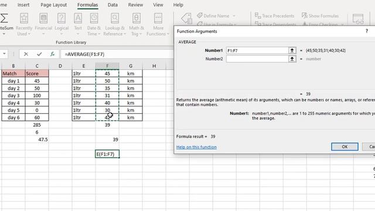Viewport: 375px width, 211px height.
Task: Click the editing cell showing E(F1:F7)
Action: tap(107, 154)
